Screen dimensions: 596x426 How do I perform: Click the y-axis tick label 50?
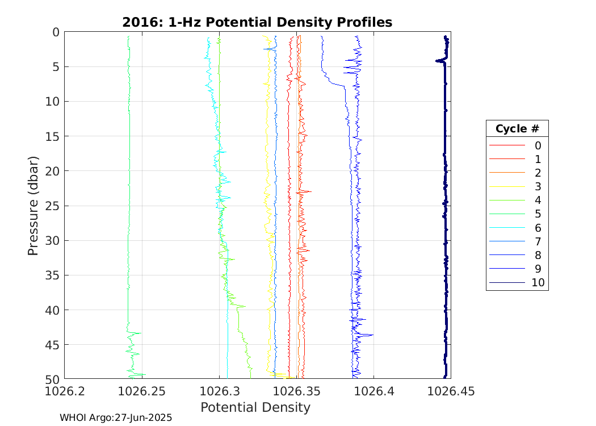coord(52,379)
